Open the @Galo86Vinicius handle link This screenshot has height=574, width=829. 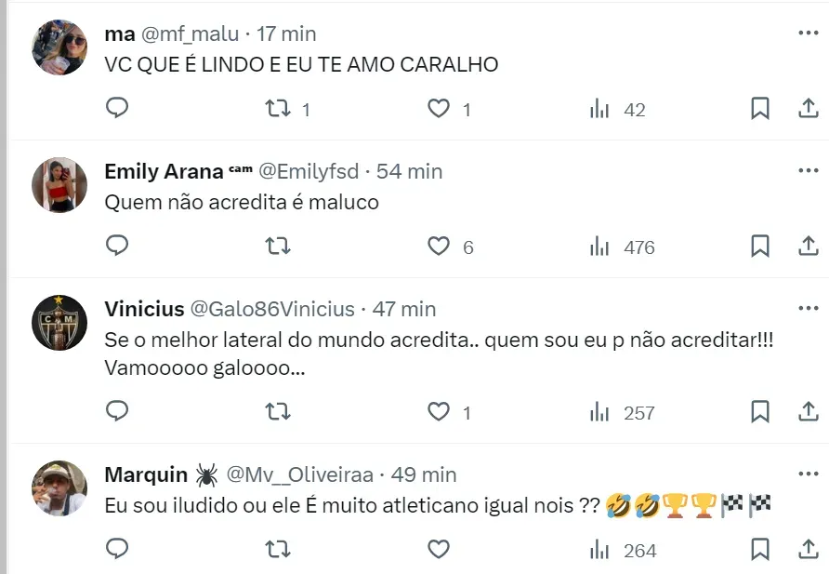click(x=272, y=309)
